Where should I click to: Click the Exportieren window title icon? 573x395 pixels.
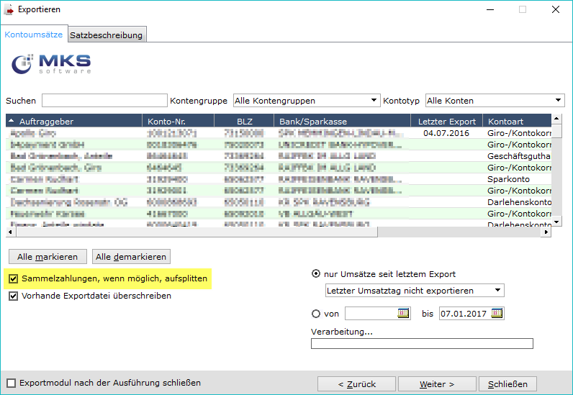(9, 9)
